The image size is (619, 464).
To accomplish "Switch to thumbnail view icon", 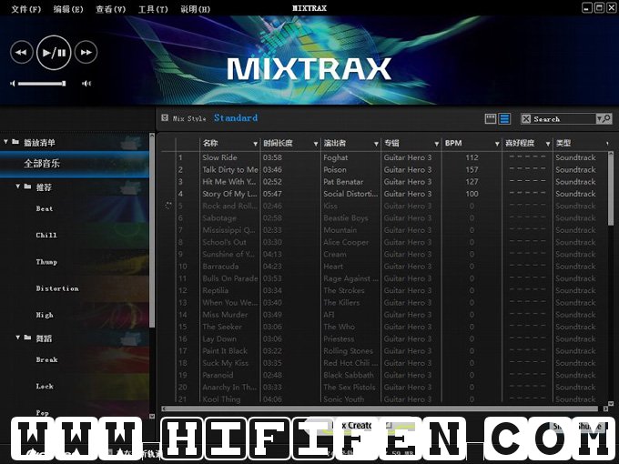I will [491, 118].
